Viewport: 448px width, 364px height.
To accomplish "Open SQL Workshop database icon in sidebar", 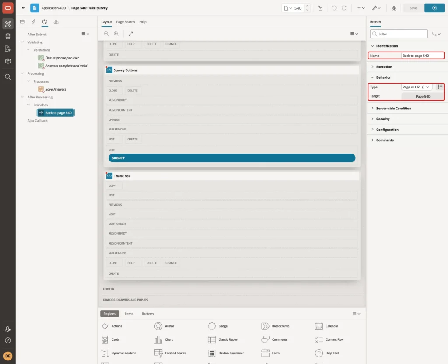I will point(8,36).
